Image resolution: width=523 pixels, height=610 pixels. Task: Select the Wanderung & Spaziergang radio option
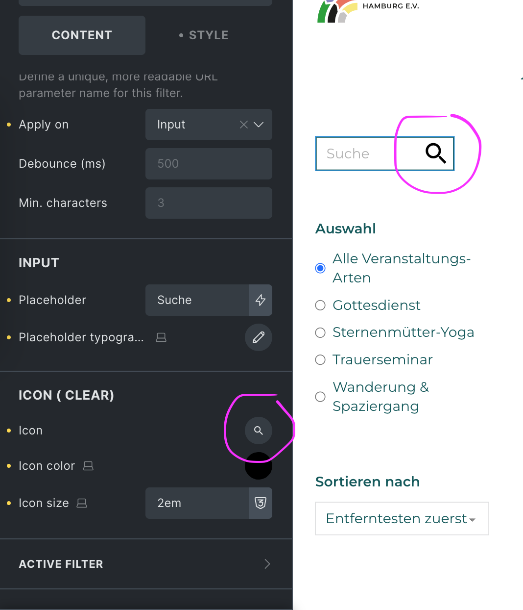320,397
